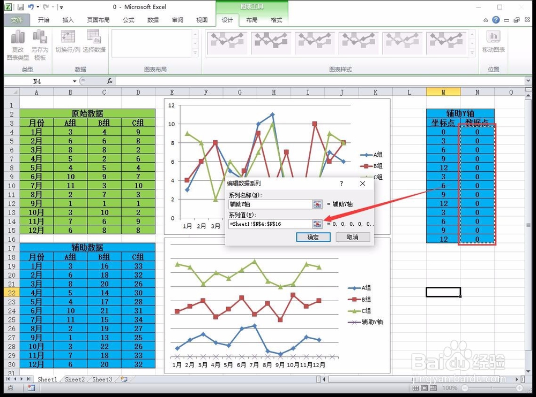This screenshot has height=397, width=536.
Task: Click the series name input field
Action: point(270,204)
